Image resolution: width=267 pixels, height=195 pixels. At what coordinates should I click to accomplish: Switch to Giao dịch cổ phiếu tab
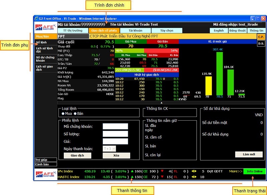tap(104, 31)
